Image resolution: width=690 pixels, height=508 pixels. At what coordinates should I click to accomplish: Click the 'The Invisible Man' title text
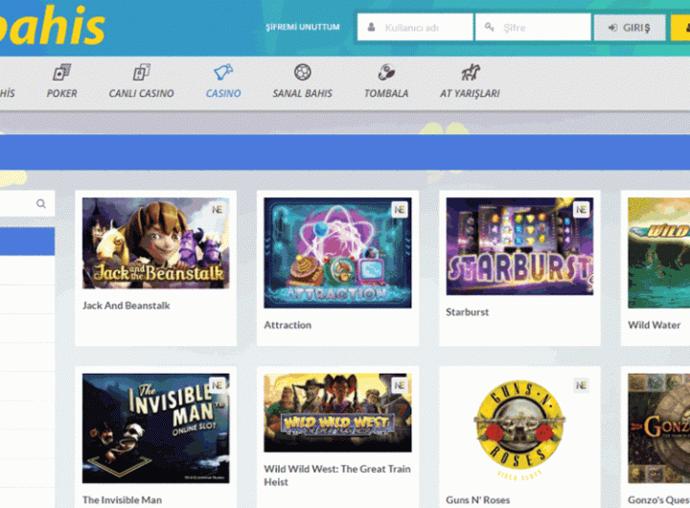(x=122, y=500)
